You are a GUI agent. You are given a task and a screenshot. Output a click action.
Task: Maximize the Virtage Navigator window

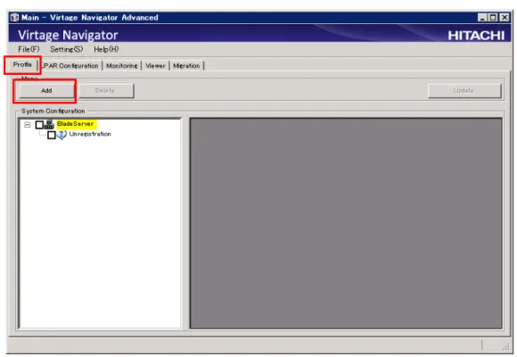493,18
